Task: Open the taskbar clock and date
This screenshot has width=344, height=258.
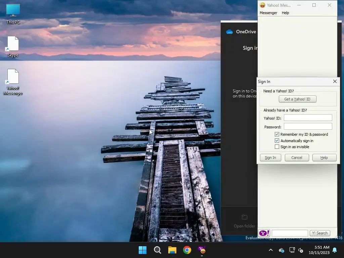Action: click(x=319, y=250)
